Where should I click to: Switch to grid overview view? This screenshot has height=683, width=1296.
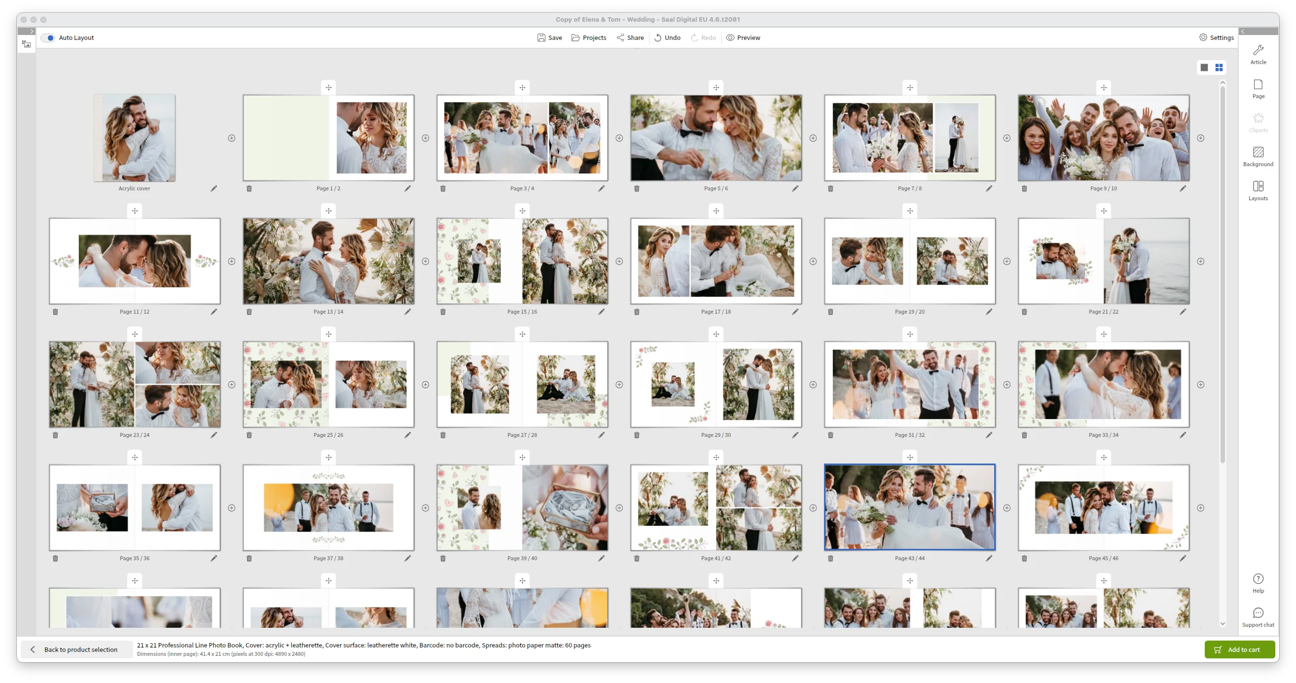click(1219, 68)
